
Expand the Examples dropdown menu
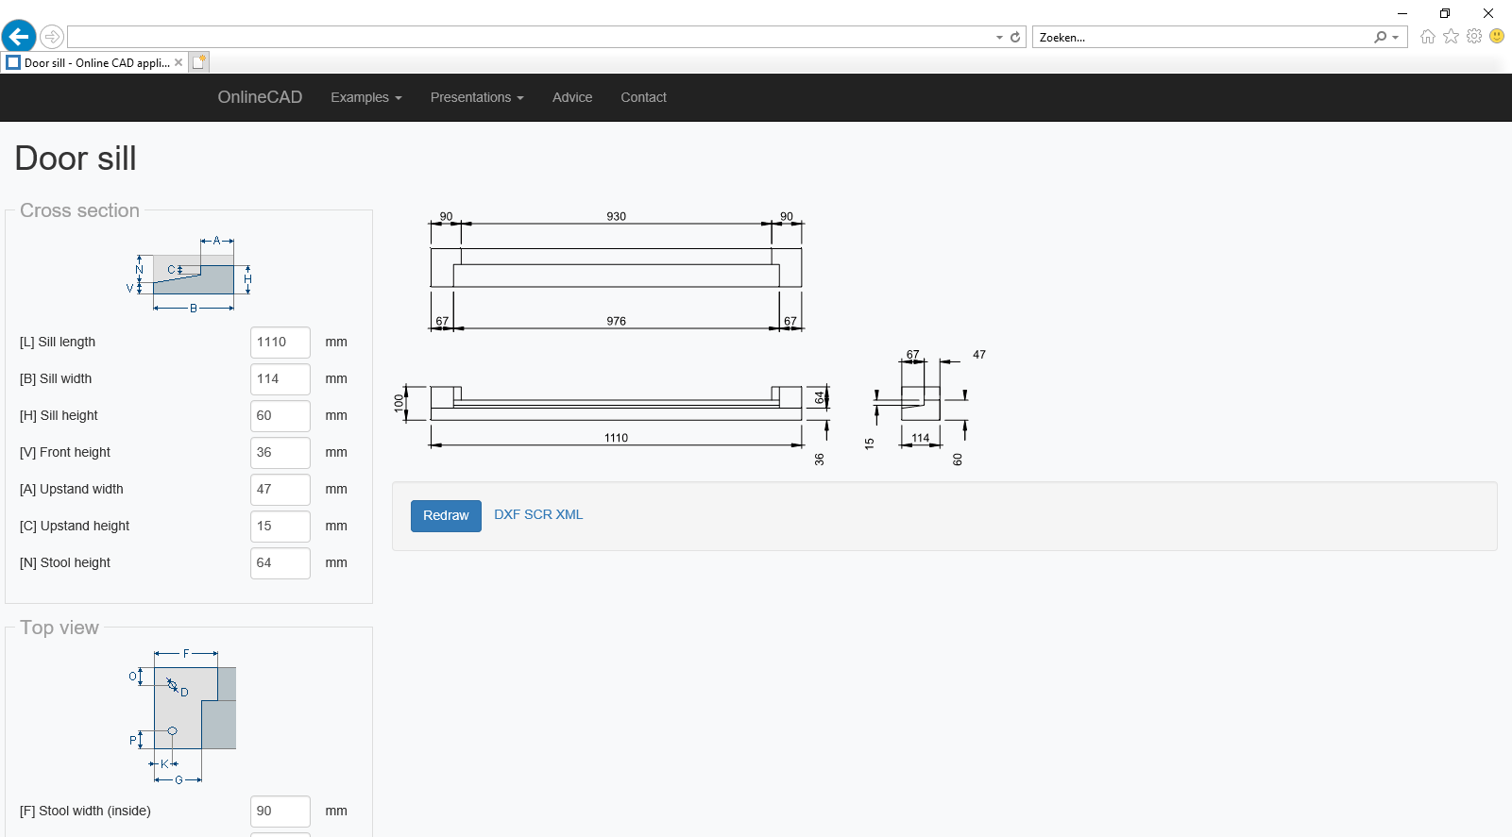click(x=365, y=97)
